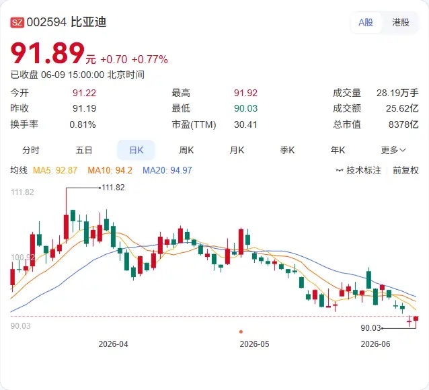Select the 日K chart tab
The image size is (429, 390).
pyautogui.click(x=136, y=150)
